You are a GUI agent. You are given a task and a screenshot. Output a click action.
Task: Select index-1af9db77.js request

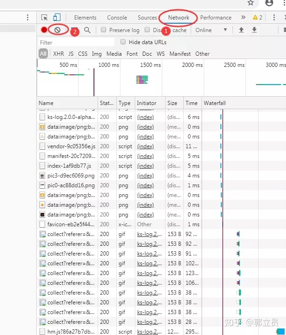tap(161, 166)
